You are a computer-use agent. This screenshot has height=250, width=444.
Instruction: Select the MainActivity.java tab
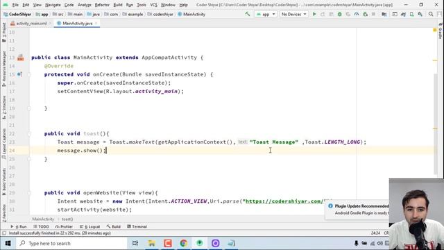pyautogui.click(x=77, y=23)
